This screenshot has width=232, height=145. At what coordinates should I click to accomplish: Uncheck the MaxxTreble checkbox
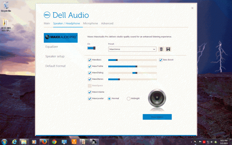point(89,66)
